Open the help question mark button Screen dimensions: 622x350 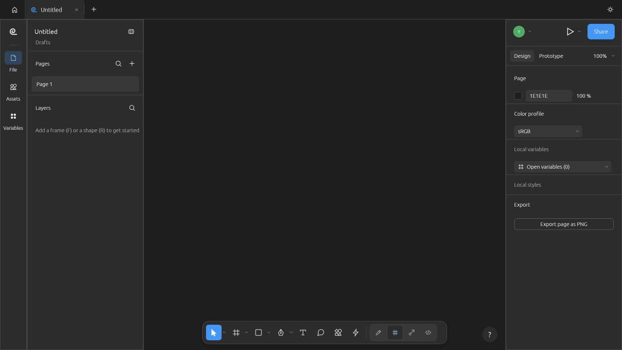490,334
